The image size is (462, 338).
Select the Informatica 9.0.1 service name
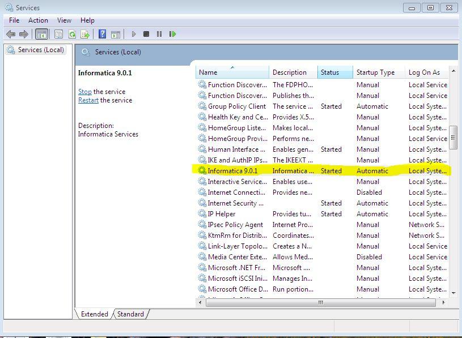(x=232, y=170)
